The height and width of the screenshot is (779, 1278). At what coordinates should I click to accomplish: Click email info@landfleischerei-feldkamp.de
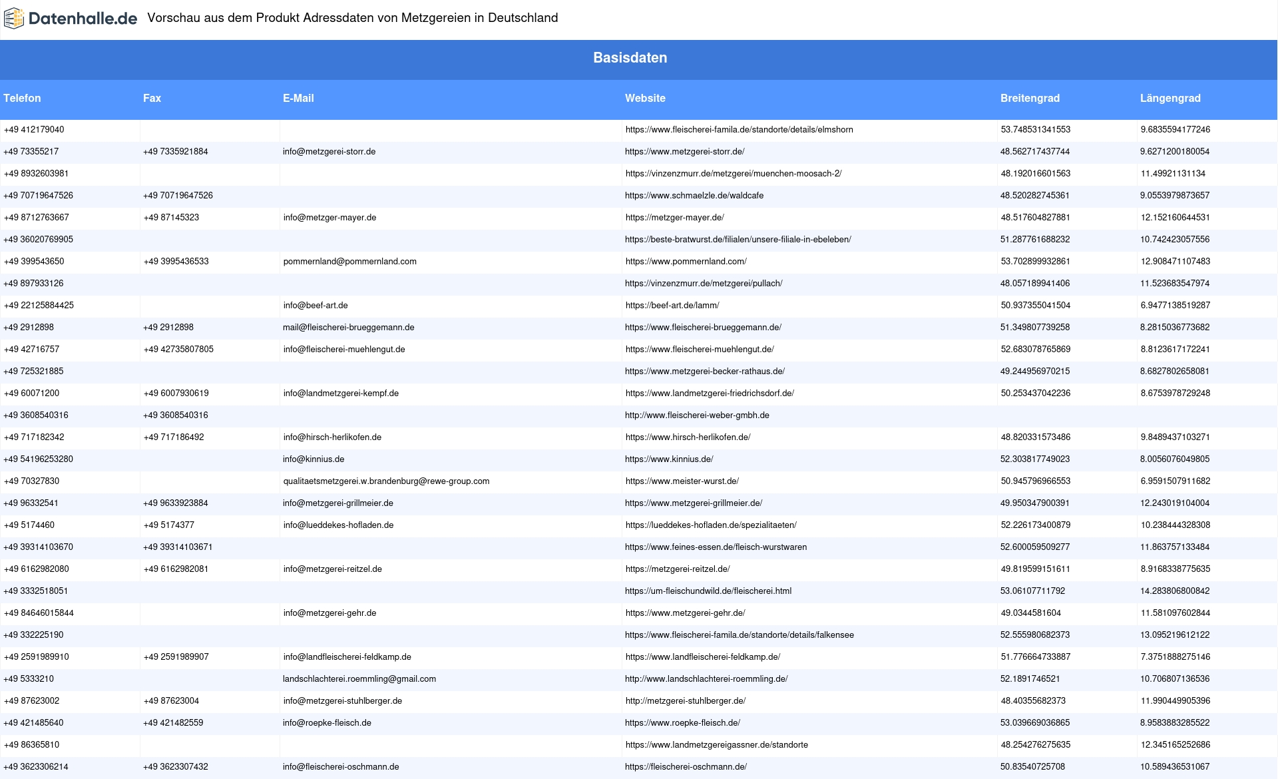click(347, 657)
